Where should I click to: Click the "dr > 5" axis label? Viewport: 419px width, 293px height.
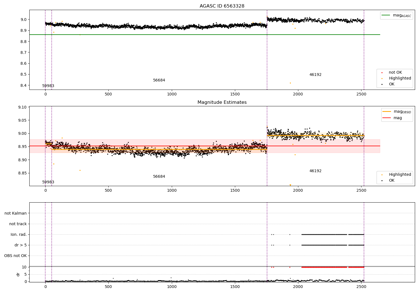click(x=21, y=245)
